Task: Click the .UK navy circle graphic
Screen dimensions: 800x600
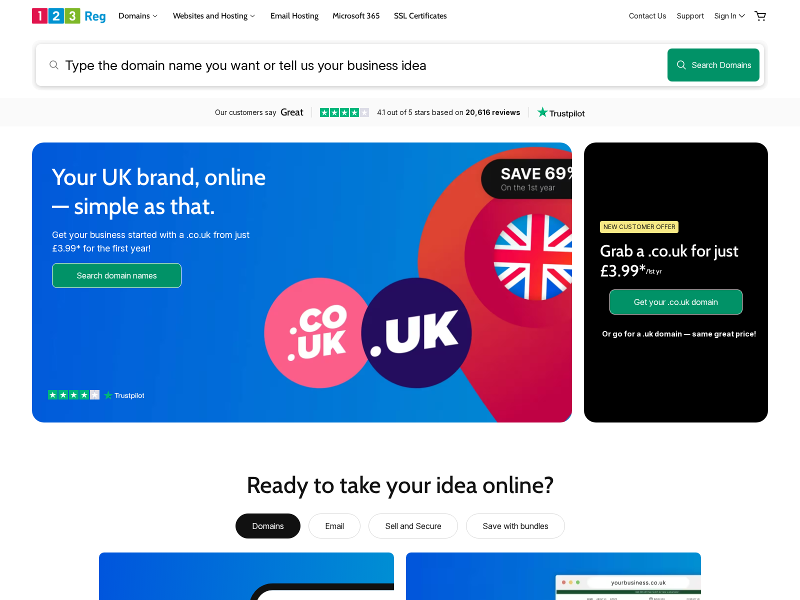Action: pos(416,332)
